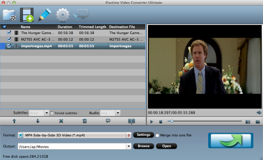Viewport: 263px width, 160px height.
Task: Uncheck the M2TS5 AVC AC-3 checkbox
Action: point(9,39)
